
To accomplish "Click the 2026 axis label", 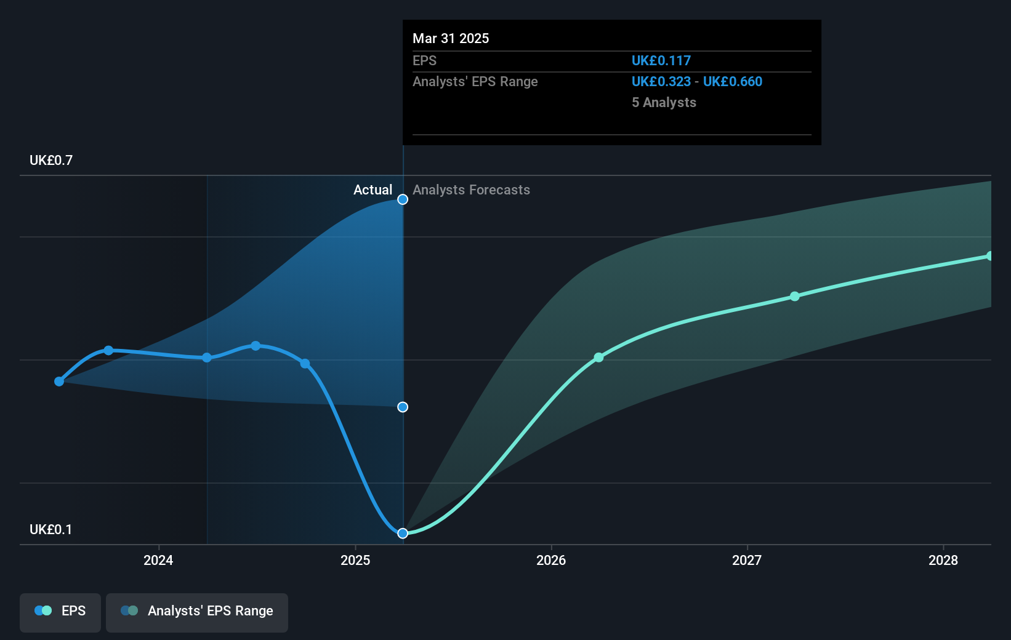I will click(x=551, y=561).
